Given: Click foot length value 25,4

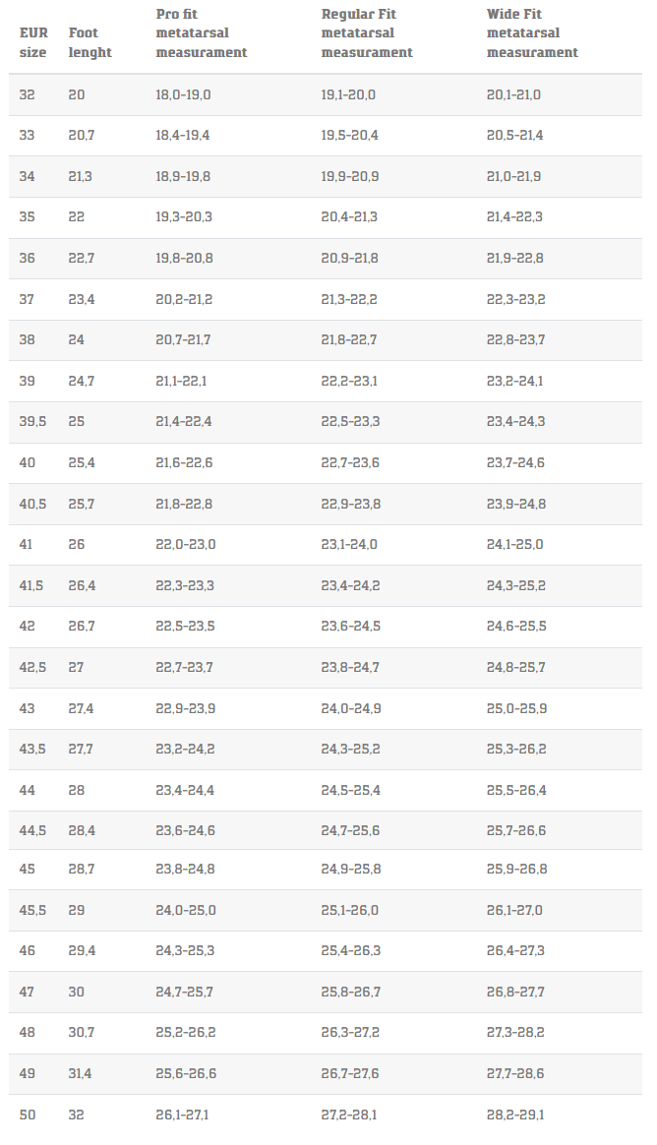Looking at the screenshot, I should click(82, 463).
